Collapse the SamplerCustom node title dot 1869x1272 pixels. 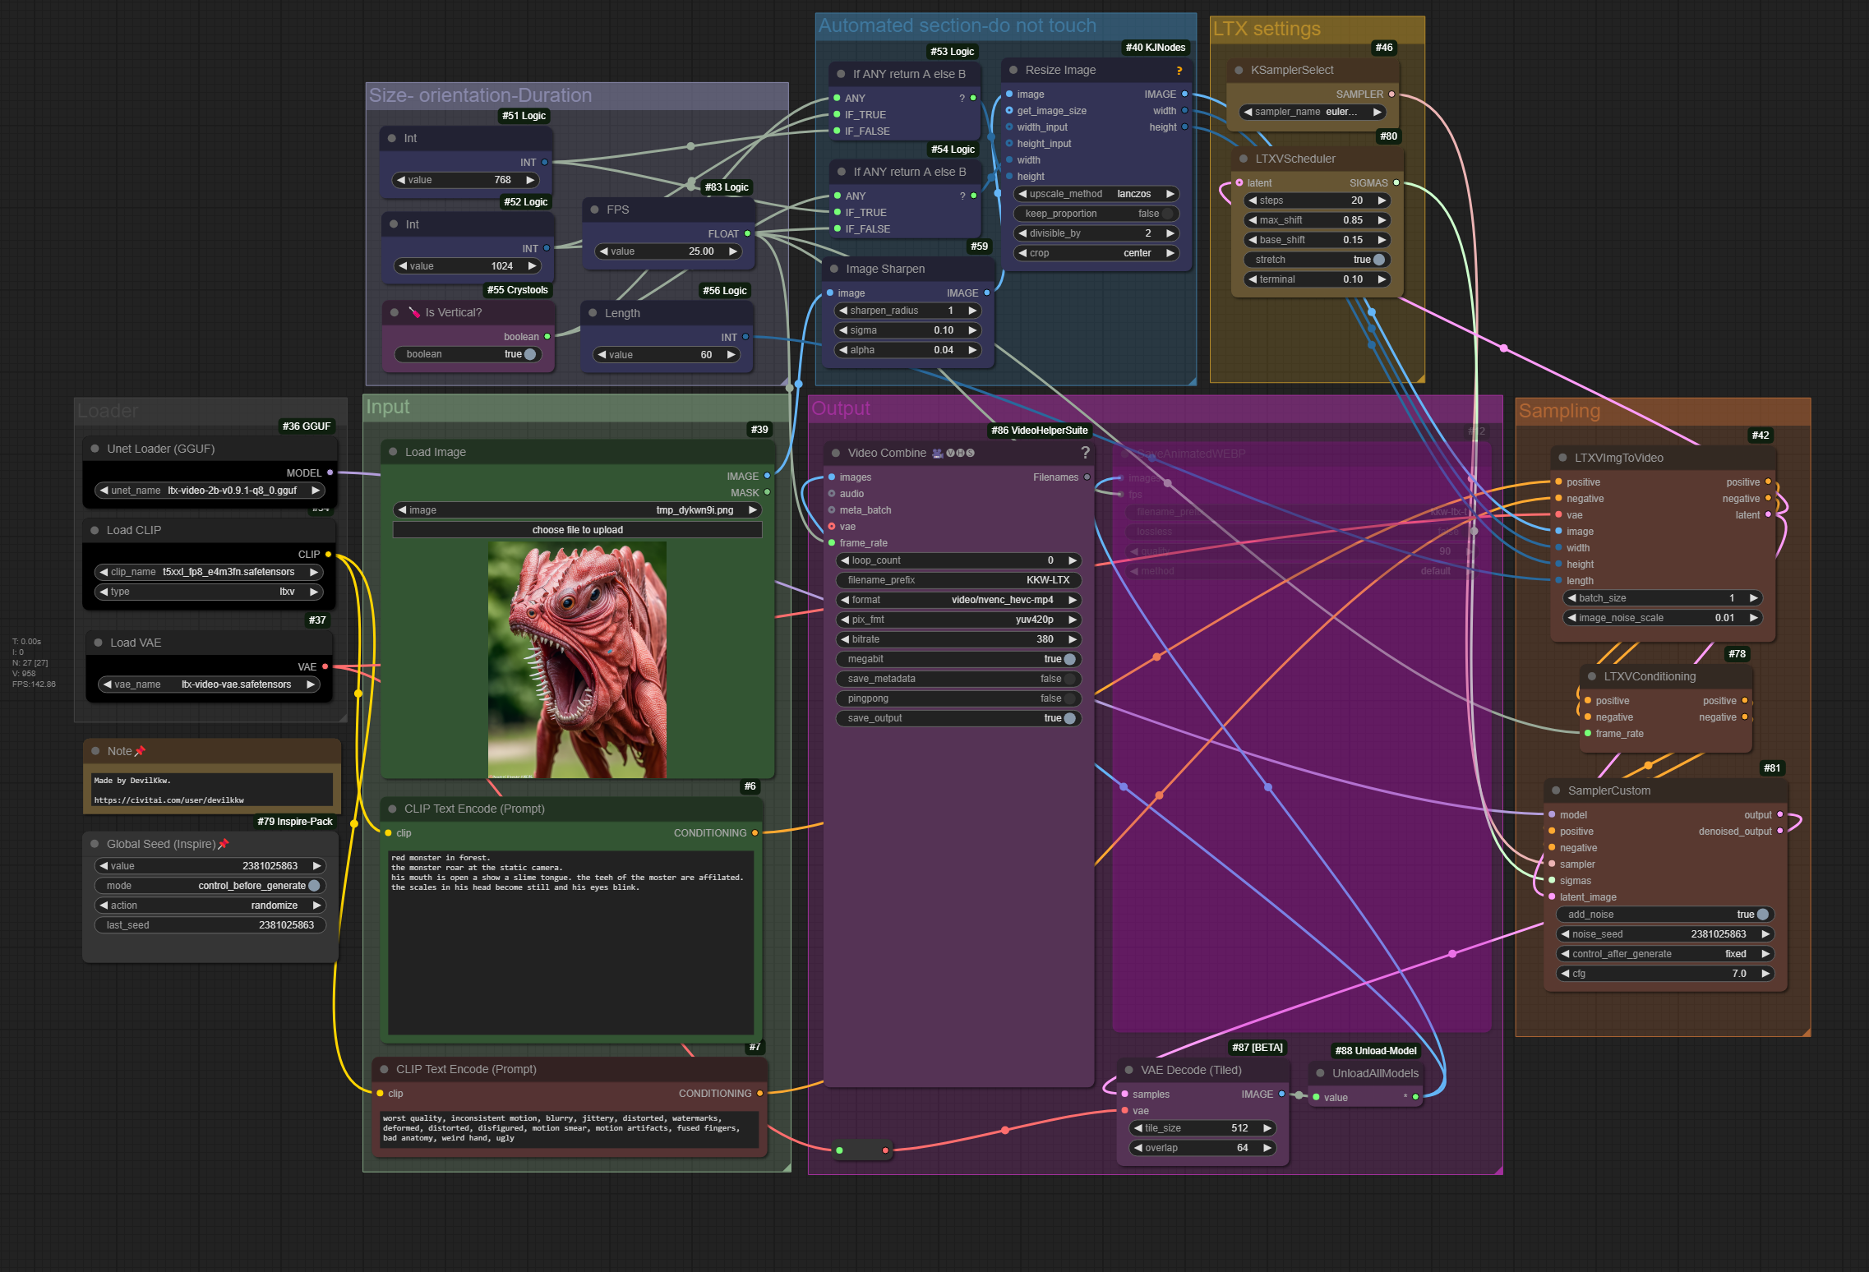tap(1556, 790)
